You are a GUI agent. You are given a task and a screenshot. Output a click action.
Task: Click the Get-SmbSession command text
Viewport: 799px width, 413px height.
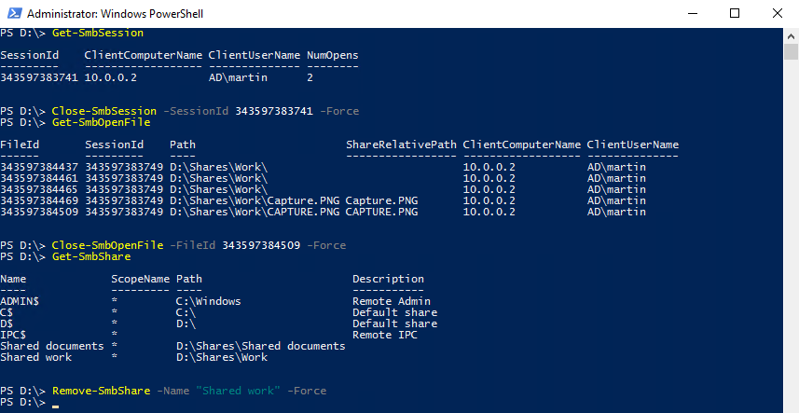coord(98,33)
